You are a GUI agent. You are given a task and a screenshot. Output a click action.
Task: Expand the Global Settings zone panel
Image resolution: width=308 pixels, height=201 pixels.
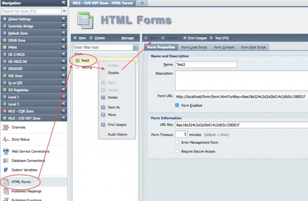[64, 19]
